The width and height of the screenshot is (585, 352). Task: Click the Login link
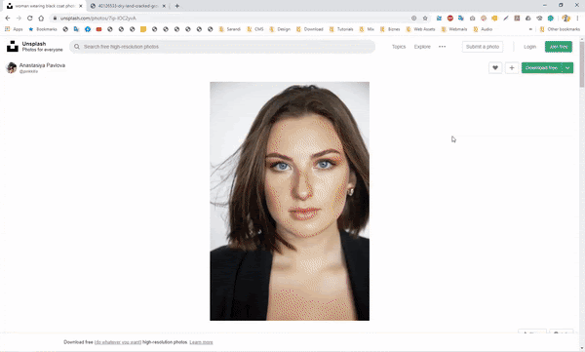click(x=529, y=47)
